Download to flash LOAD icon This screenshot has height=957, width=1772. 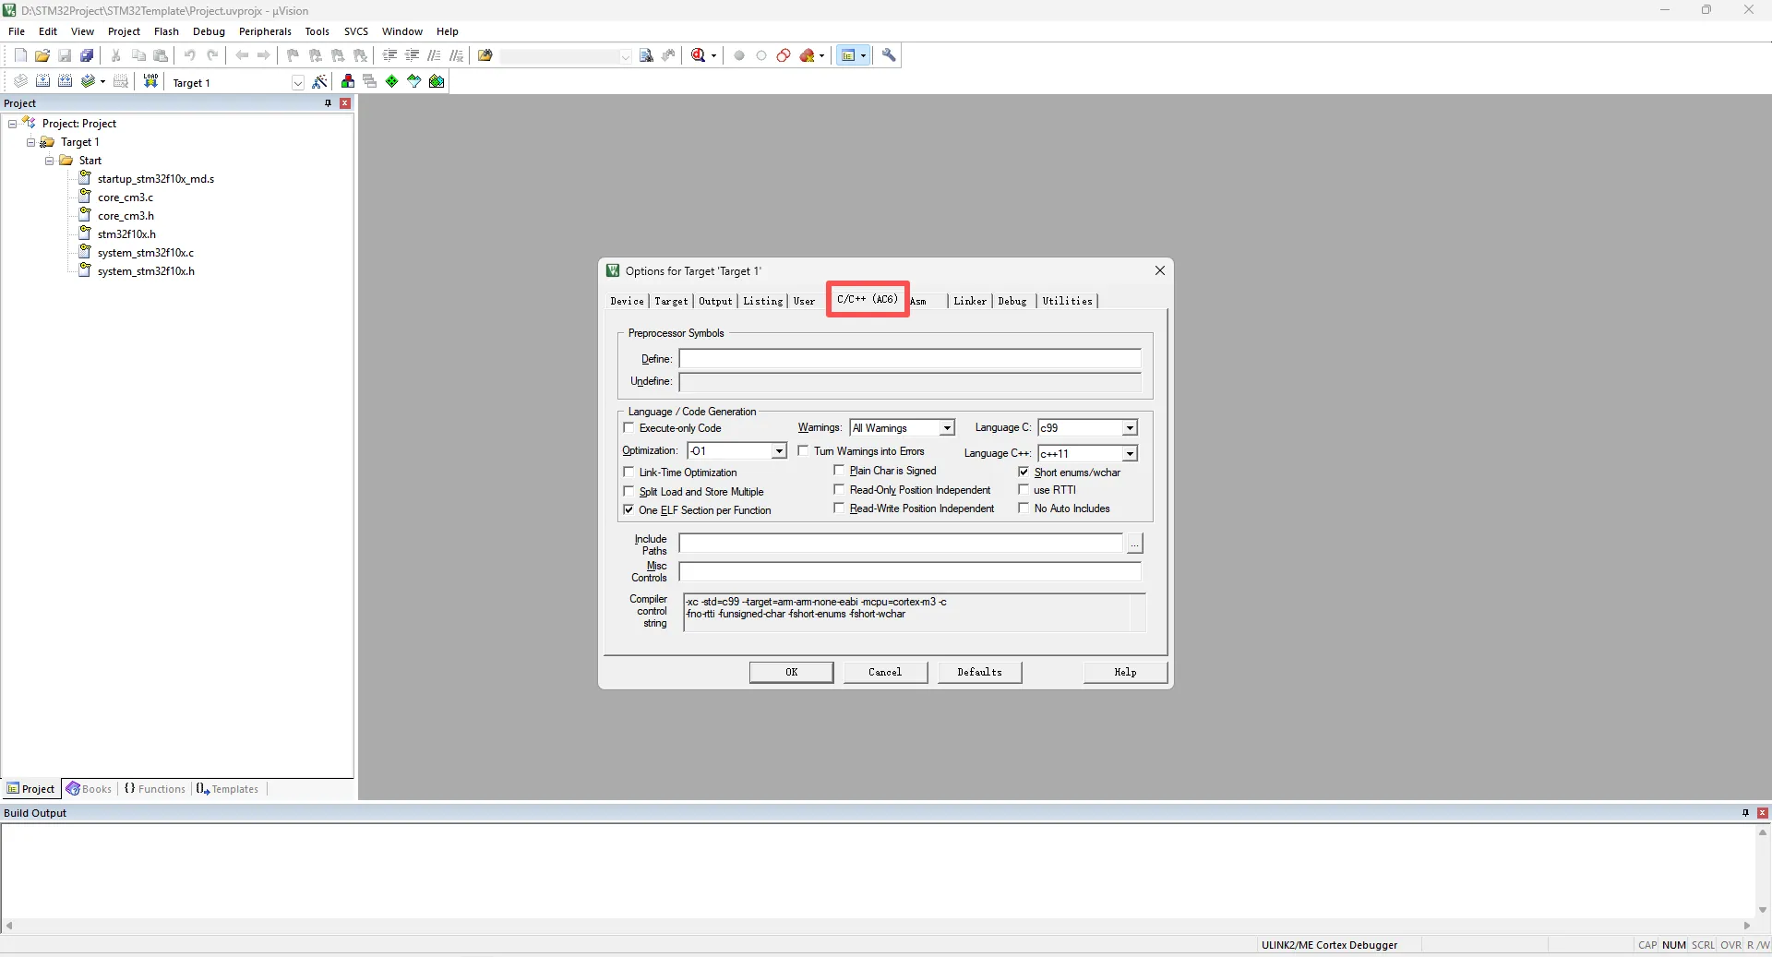click(x=150, y=81)
